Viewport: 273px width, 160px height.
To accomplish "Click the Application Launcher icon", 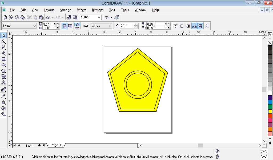I will [x=106, y=17].
